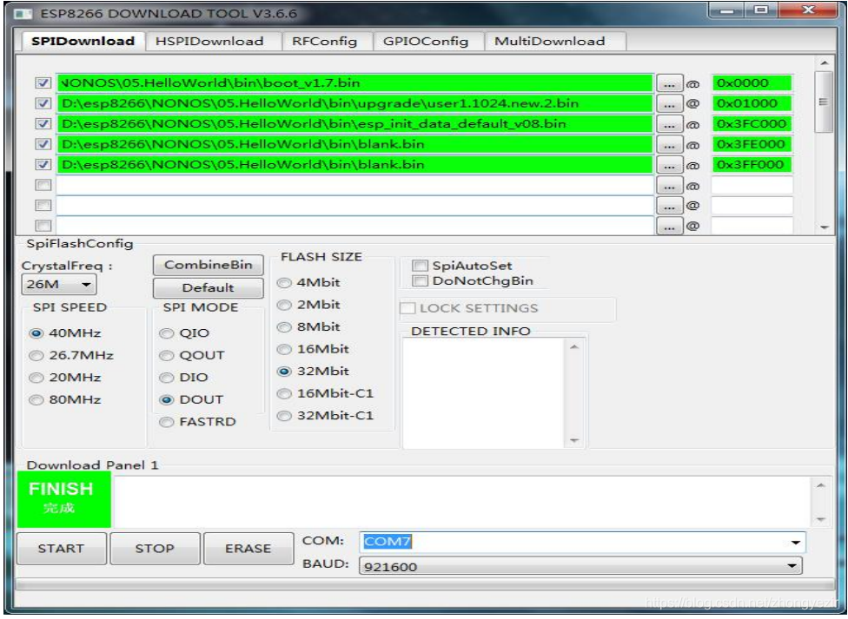Minimize the ESP8266 Download Tool window

pos(727,10)
